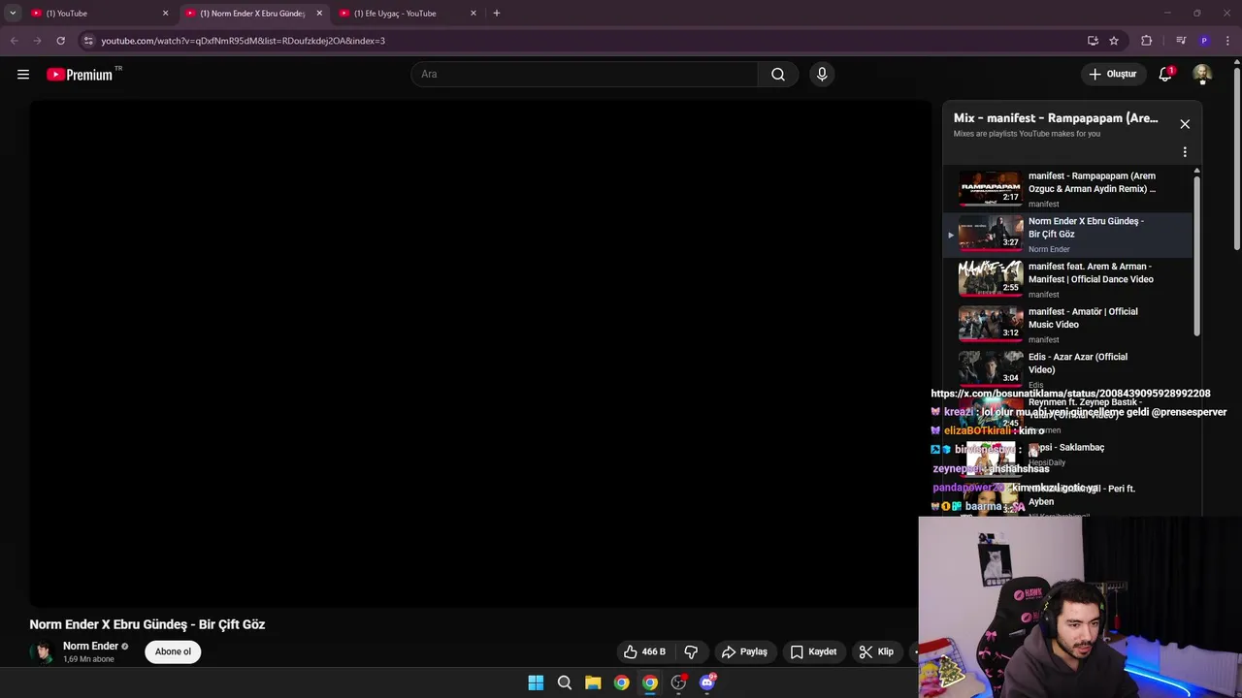The image size is (1242, 698).
Task: Close the Efe Uygaç tab
Action: coord(474,14)
